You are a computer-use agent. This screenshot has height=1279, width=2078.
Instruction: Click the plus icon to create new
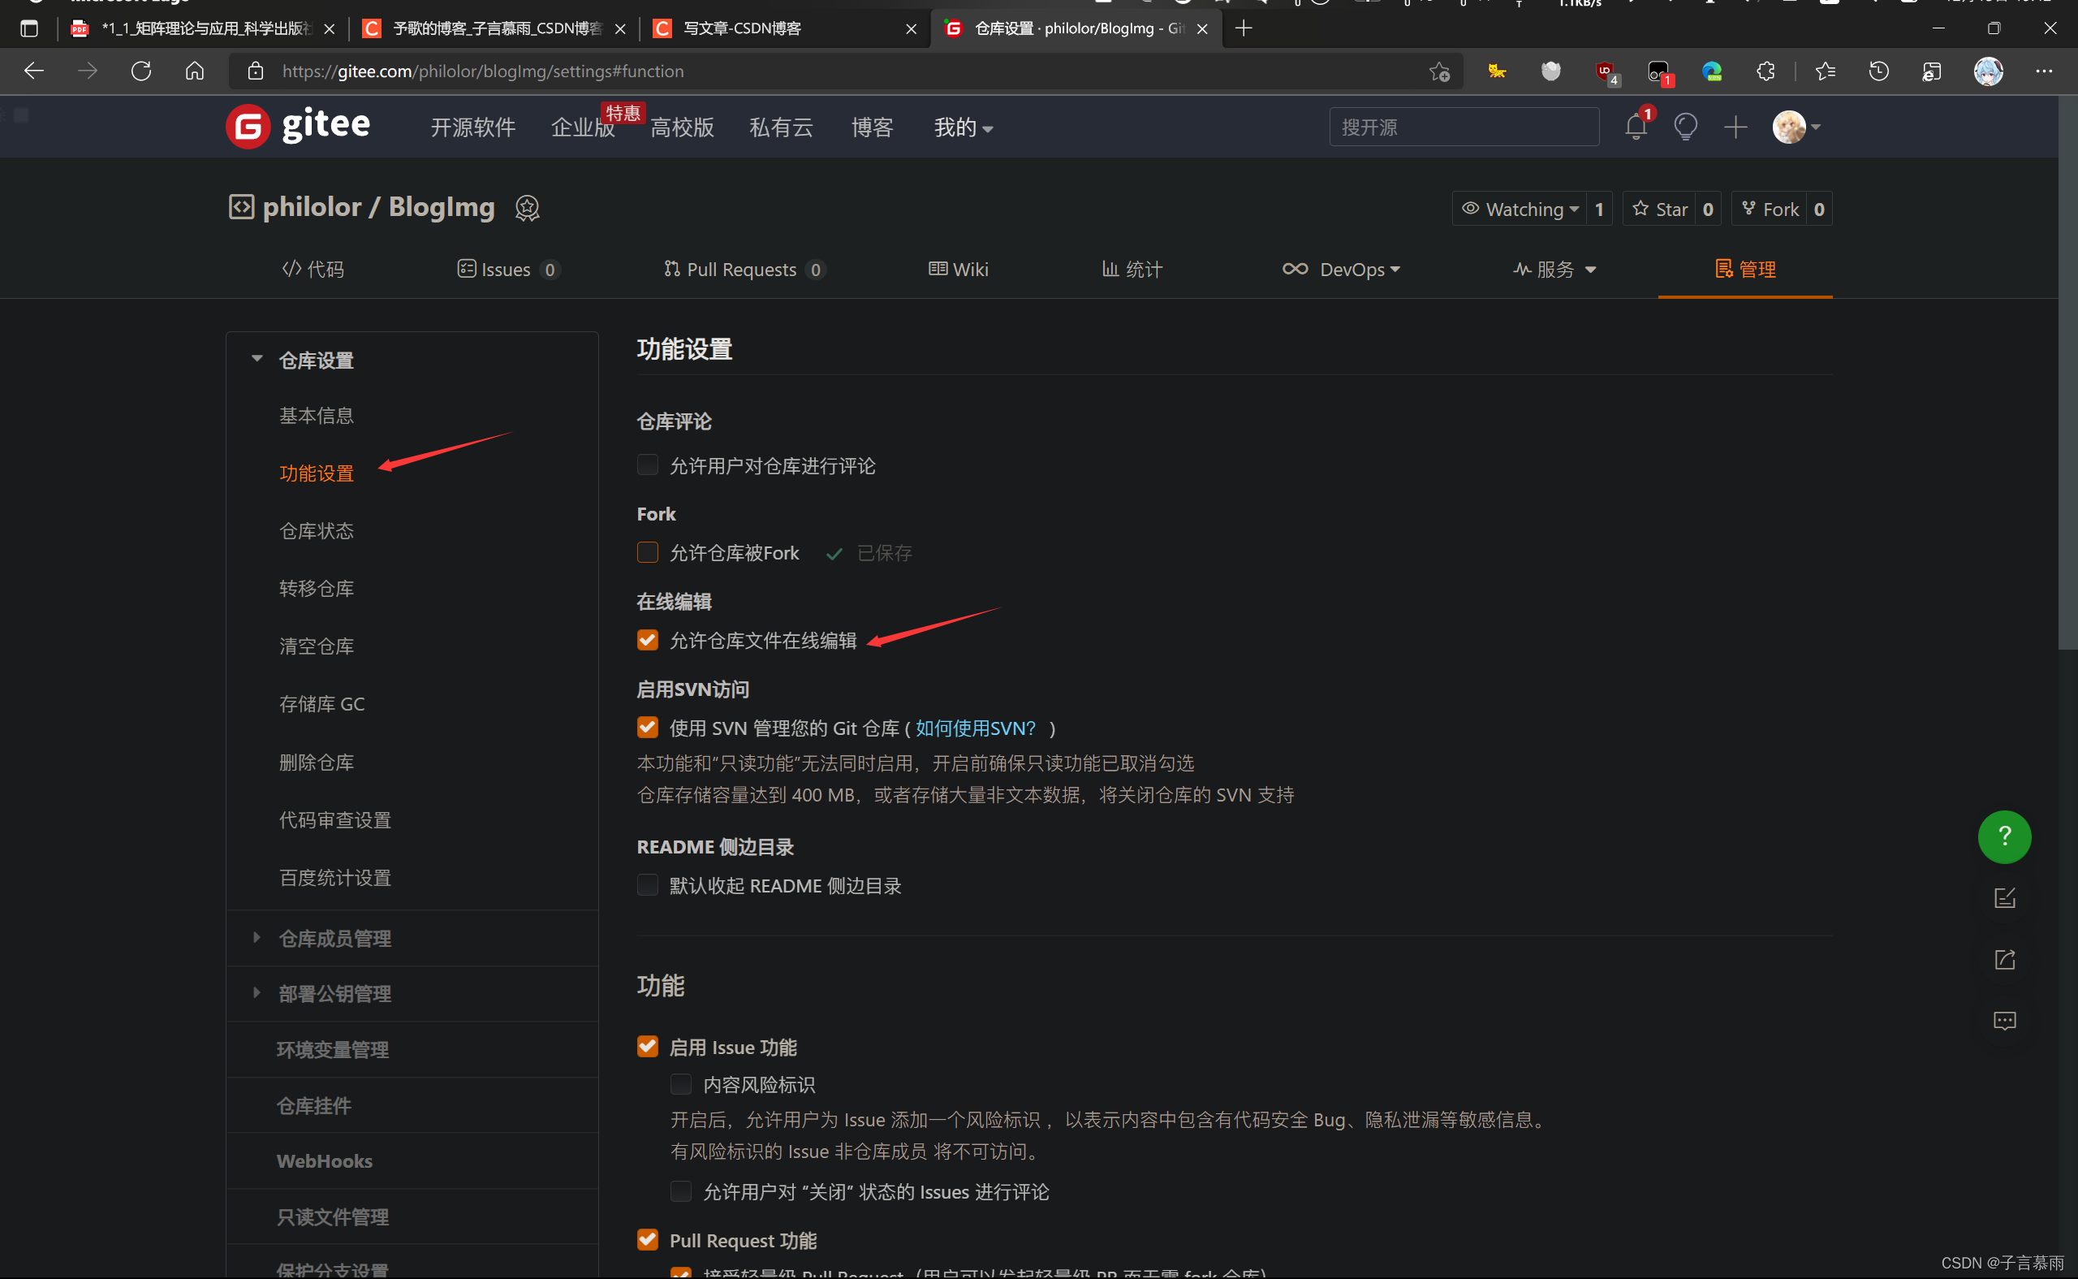[1735, 127]
